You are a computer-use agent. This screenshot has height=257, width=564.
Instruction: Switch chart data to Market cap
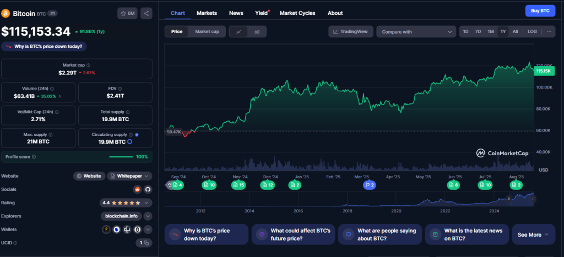coord(207,32)
